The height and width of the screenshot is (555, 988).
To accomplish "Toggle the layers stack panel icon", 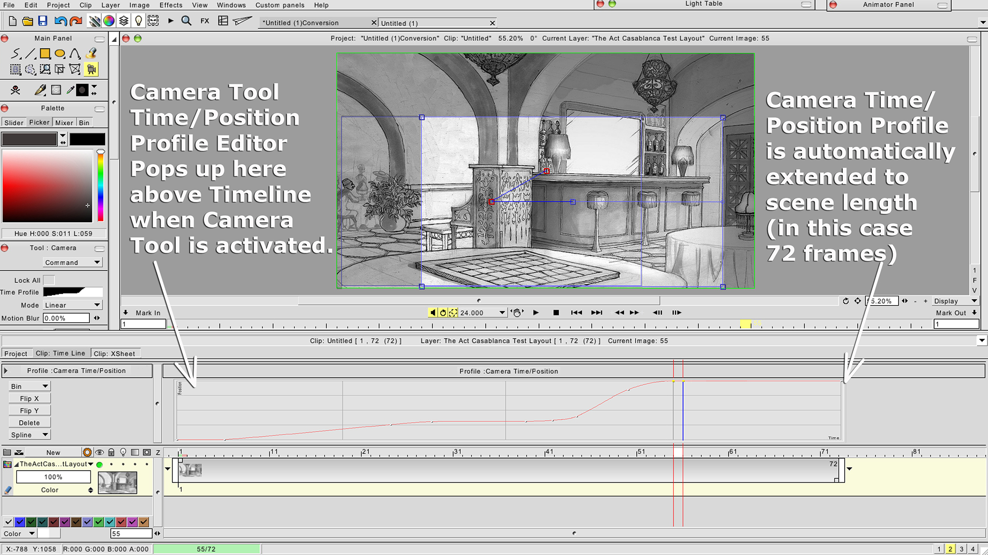I will (124, 21).
